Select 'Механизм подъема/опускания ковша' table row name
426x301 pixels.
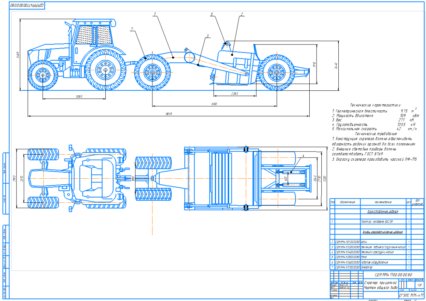click(383, 247)
